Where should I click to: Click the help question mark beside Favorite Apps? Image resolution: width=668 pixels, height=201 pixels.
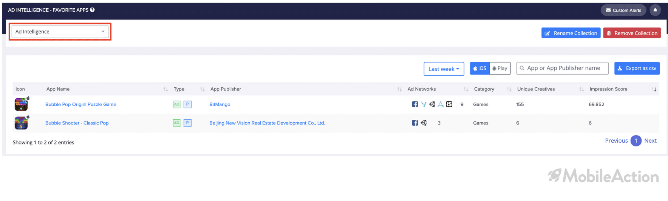point(92,10)
